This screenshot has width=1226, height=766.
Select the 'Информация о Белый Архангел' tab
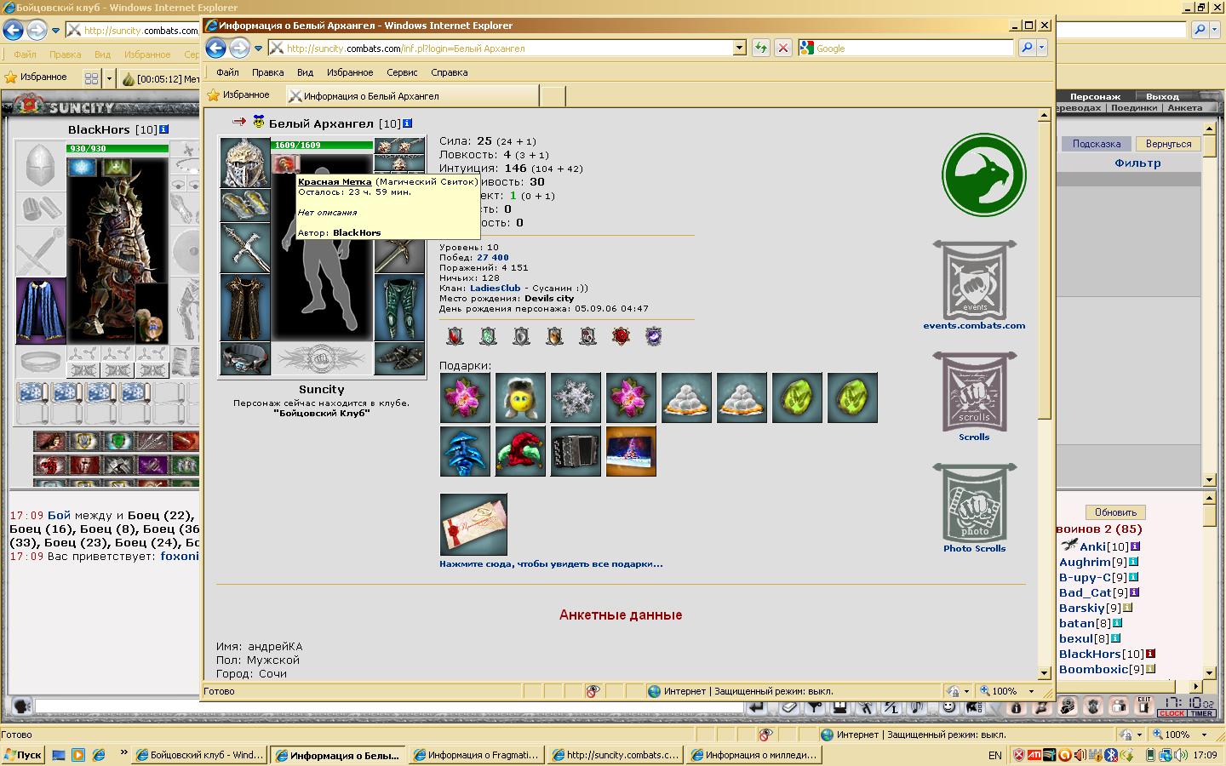412,96
